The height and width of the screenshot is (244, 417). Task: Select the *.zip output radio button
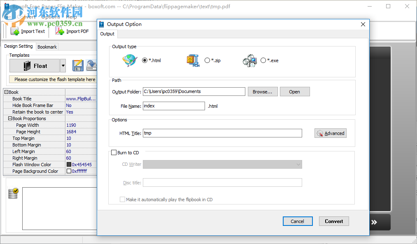[x=207, y=60]
